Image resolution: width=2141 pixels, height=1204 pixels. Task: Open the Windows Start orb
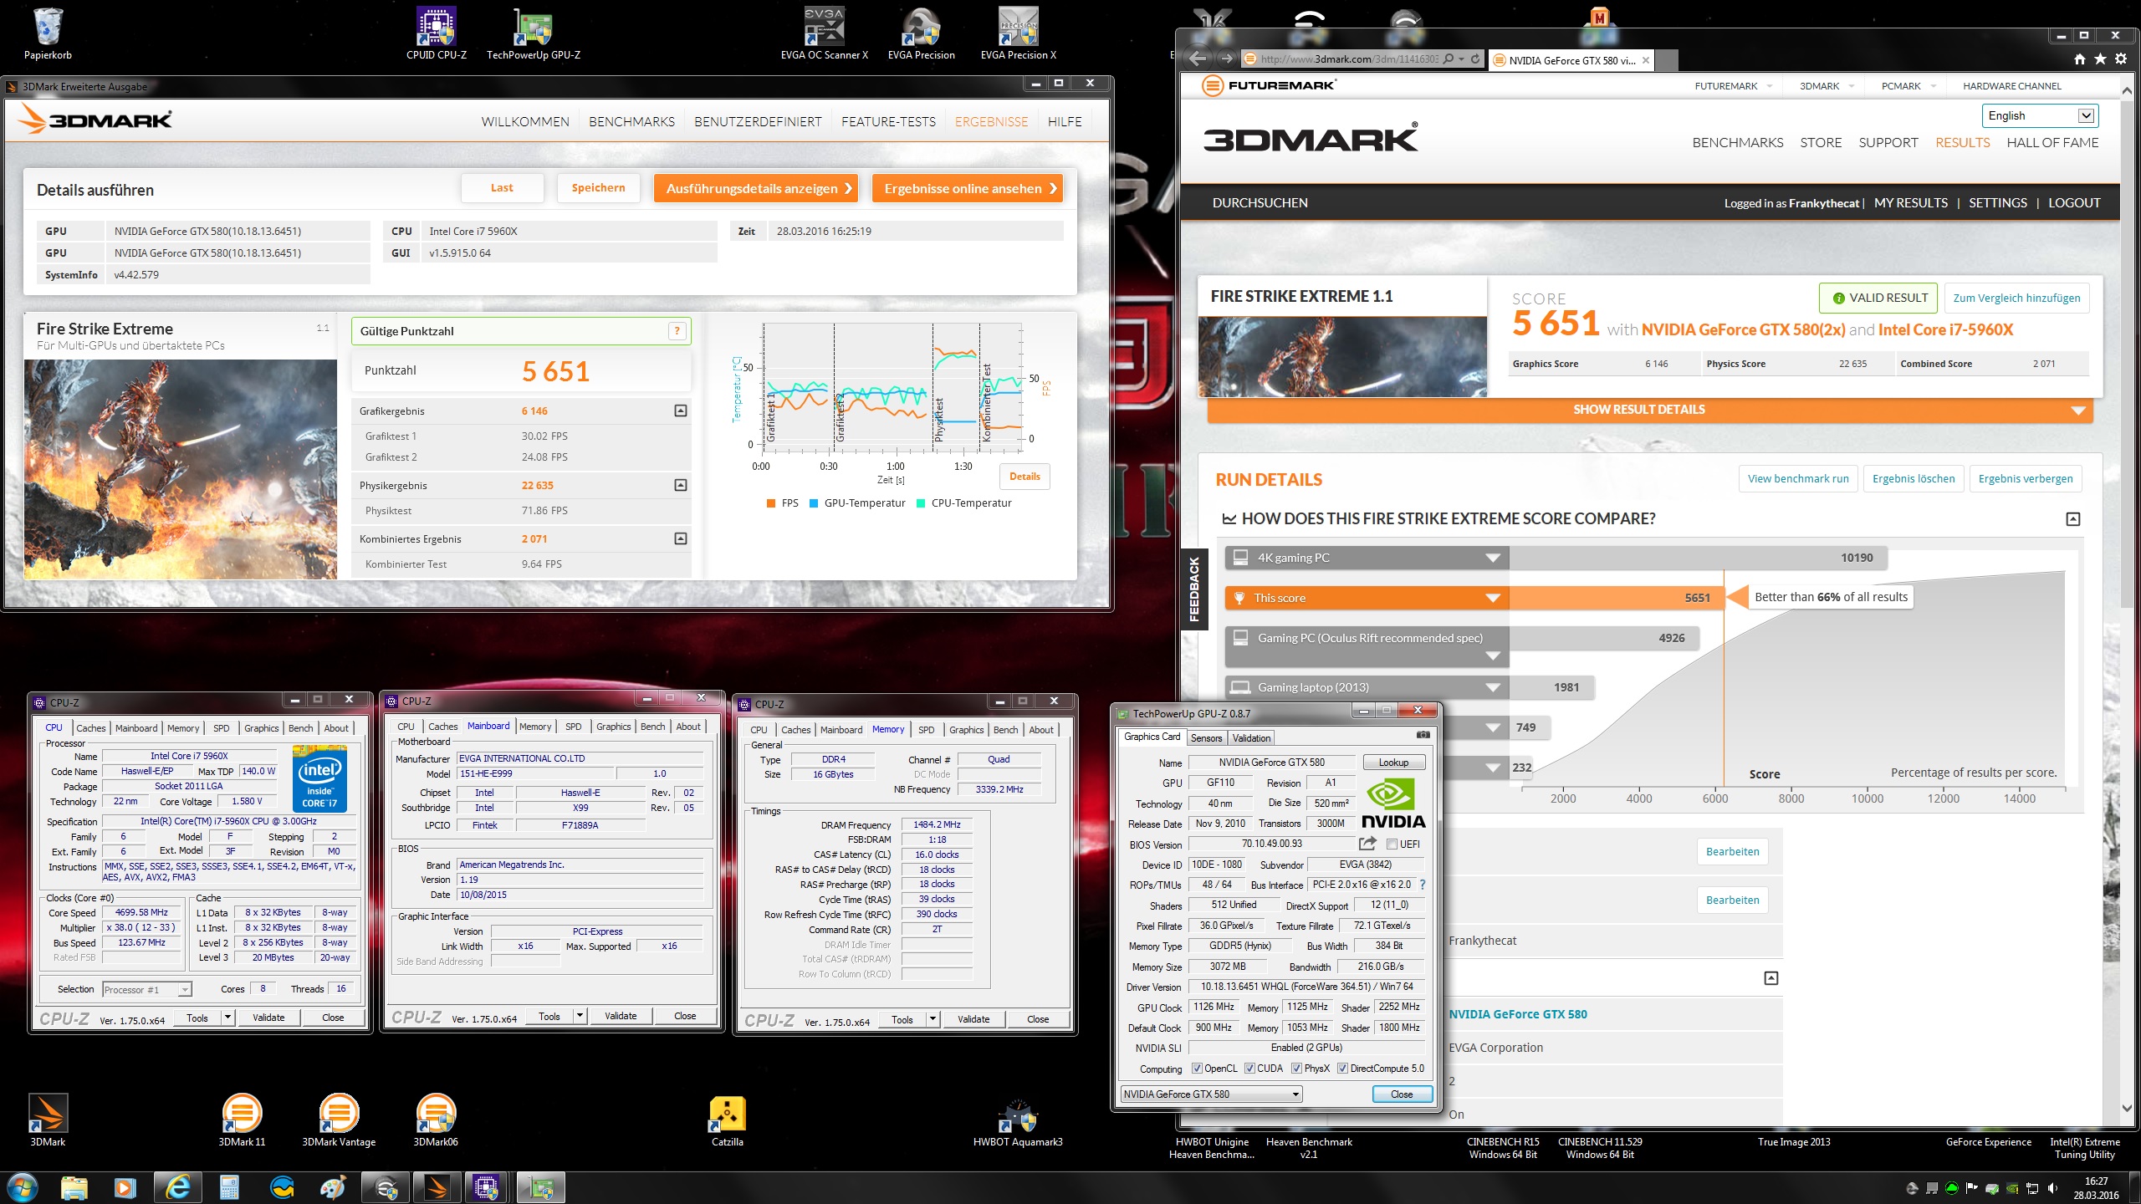tap(22, 1186)
